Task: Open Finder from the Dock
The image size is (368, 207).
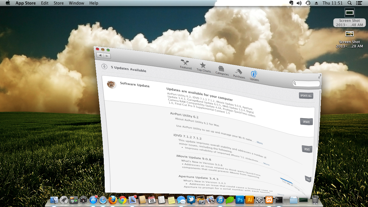Action: point(54,200)
